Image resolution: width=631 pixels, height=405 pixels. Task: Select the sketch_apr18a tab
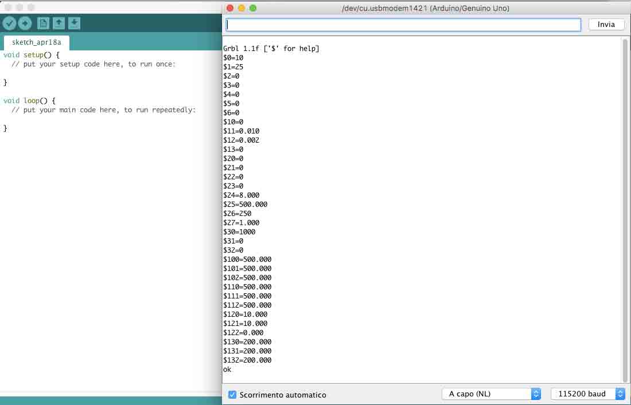[37, 42]
